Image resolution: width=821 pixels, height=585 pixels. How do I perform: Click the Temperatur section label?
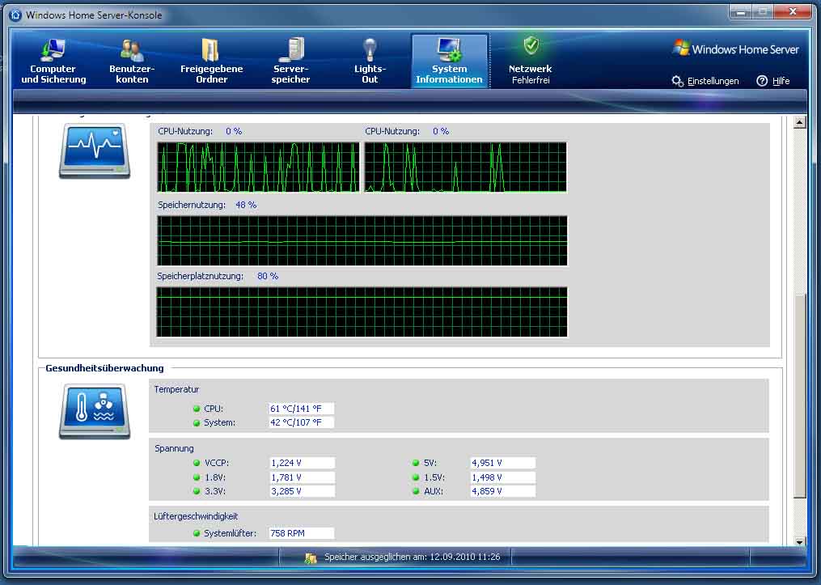[176, 389]
